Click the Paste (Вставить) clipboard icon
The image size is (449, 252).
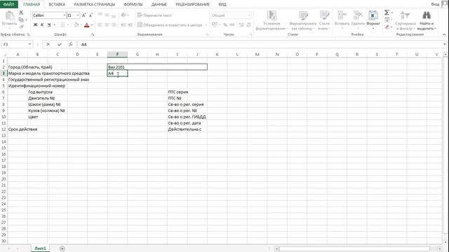click(x=9, y=16)
